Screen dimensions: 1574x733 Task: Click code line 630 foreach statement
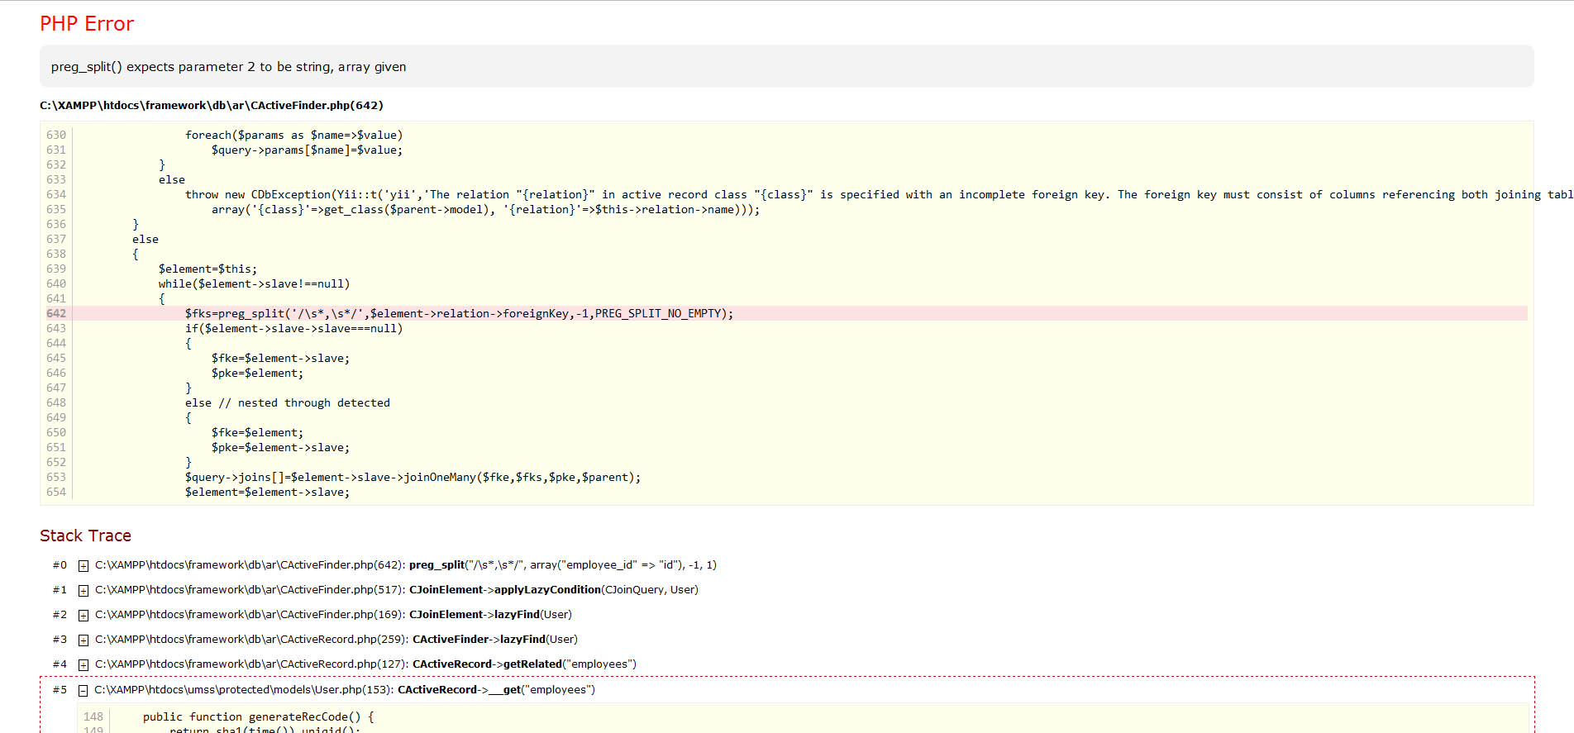(x=293, y=136)
